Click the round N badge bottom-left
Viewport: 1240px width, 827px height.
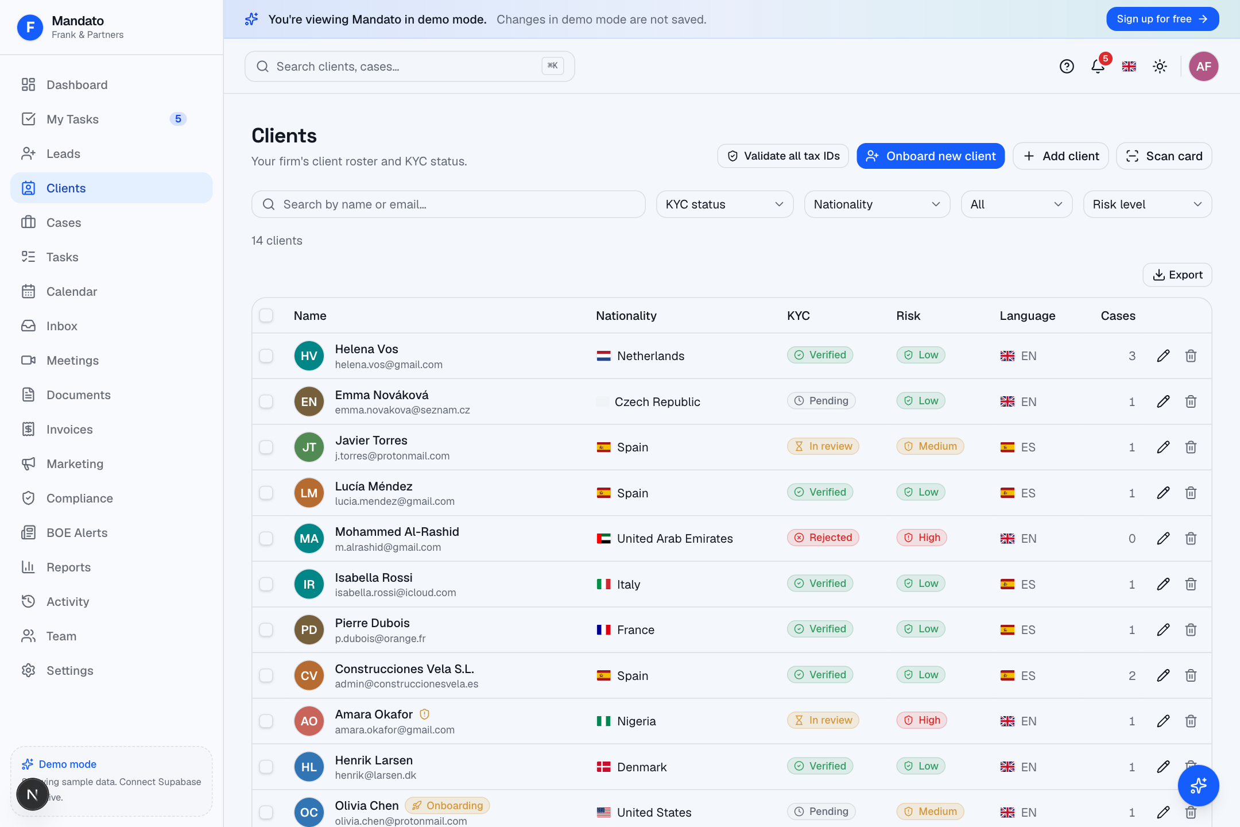coord(32,794)
